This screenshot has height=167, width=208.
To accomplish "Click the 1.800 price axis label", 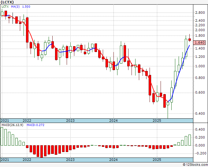I will pos(200,36).
